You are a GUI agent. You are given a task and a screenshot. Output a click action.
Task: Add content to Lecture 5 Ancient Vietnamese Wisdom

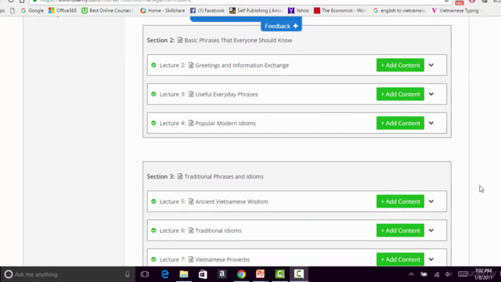point(400,201)
